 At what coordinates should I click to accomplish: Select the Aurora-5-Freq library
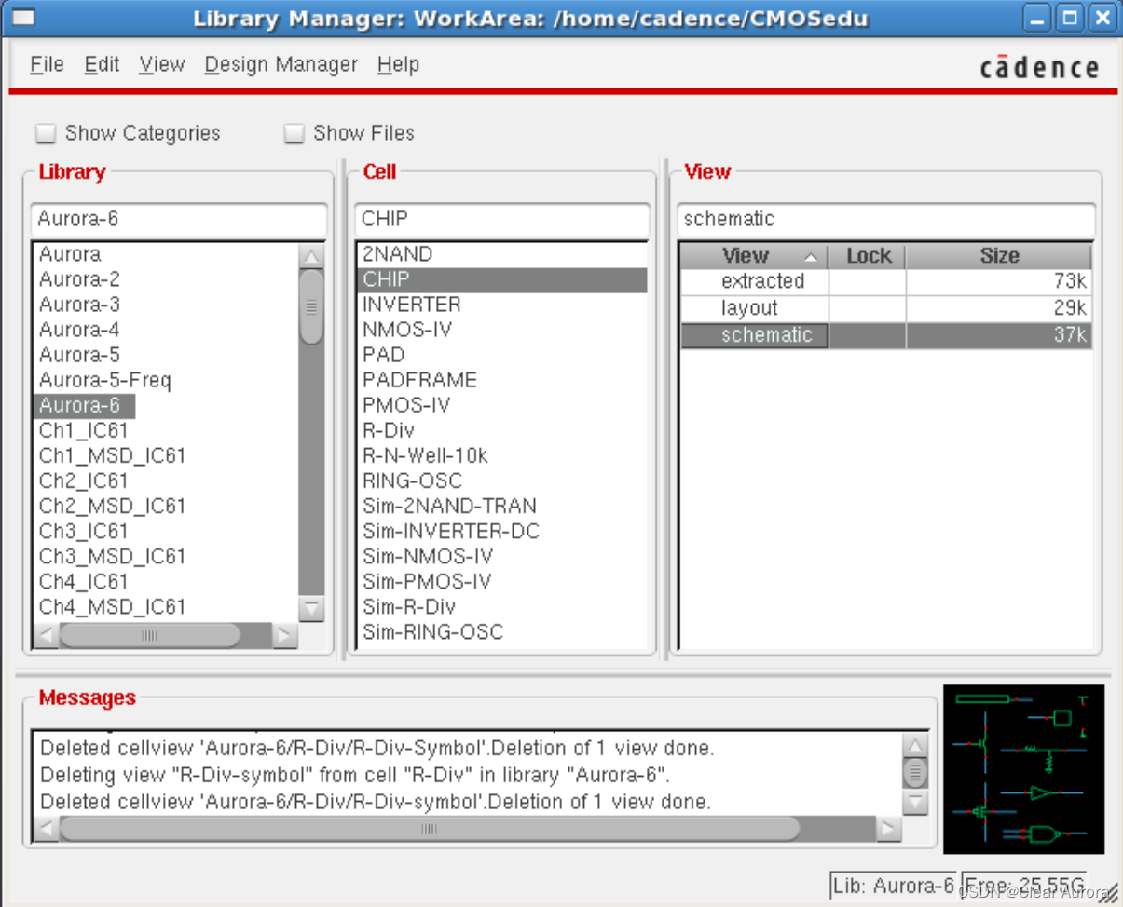point(105,380)
